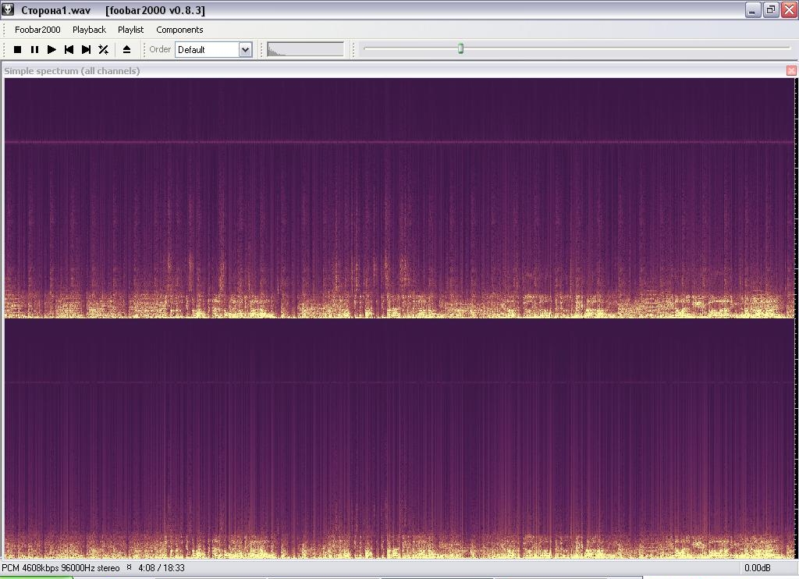
Task: Restore down the foobar2000 window
Action: (x=771, y=10)
